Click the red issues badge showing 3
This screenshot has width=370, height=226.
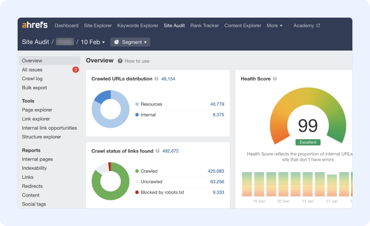click(75, 70)
